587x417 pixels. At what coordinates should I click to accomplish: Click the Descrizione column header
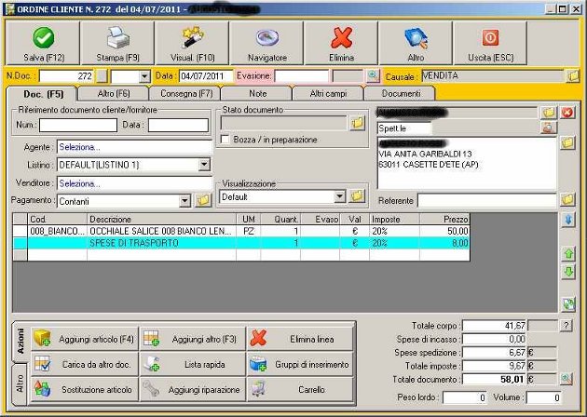[162, 219]
